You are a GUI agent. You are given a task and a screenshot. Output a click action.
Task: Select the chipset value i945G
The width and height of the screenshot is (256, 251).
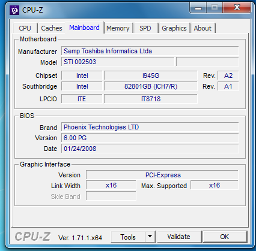(151, 75)
